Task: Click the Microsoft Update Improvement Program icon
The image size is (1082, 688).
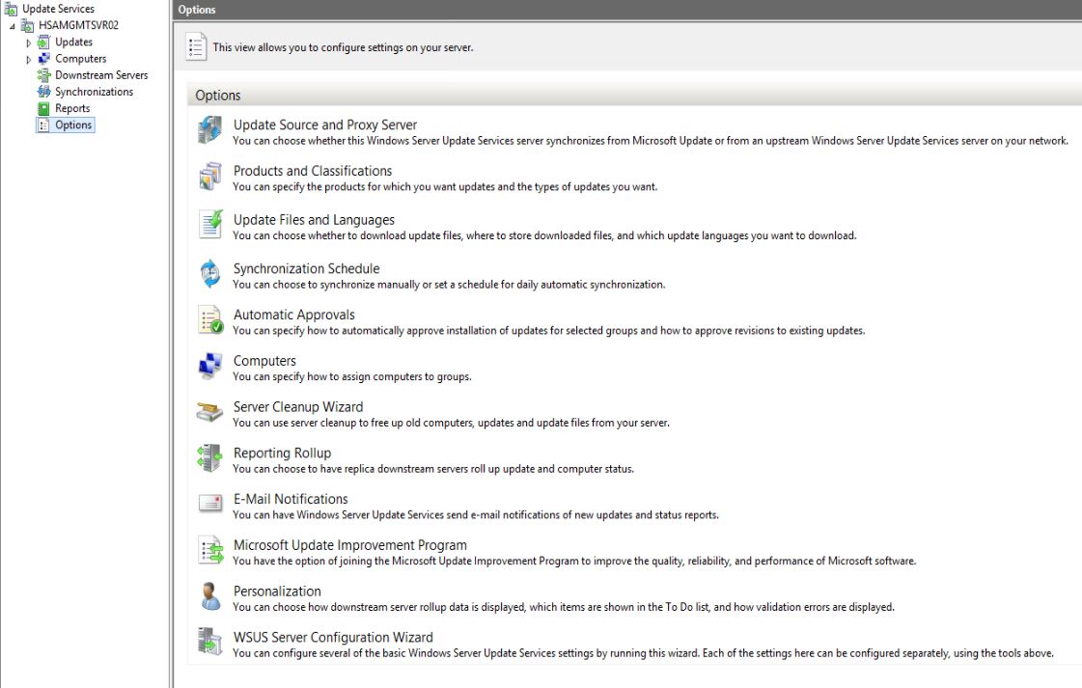Action: point(209,551)
